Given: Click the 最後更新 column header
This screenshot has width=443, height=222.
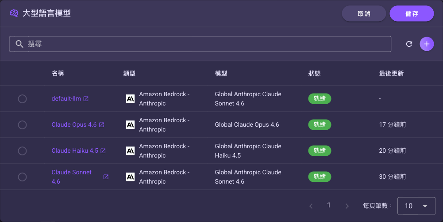Looking at the screenshot, I should click(x=391, y=74).
